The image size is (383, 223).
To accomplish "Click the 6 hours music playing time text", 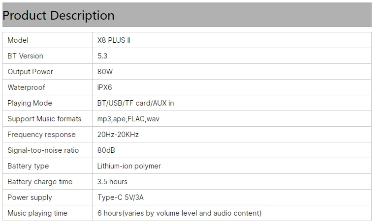I will [180, 213].
